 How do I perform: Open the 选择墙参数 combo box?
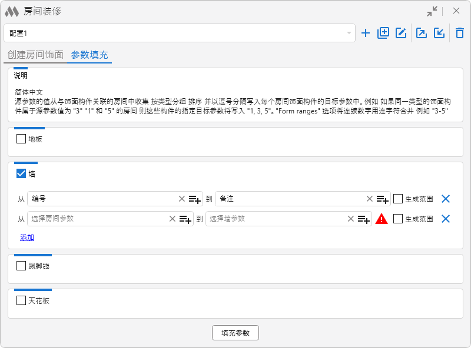click(276, 219)
